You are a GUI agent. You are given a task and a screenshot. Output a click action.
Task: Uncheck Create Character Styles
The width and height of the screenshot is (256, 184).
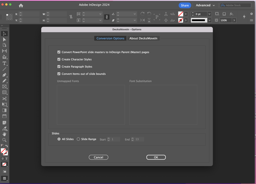[x=59, y=59]
